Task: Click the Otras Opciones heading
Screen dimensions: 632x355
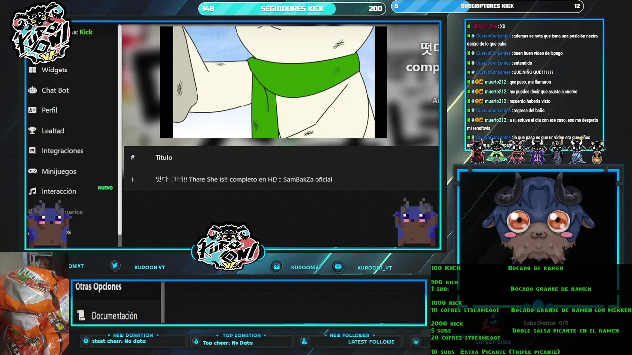Action: click(x=98, y=287)
